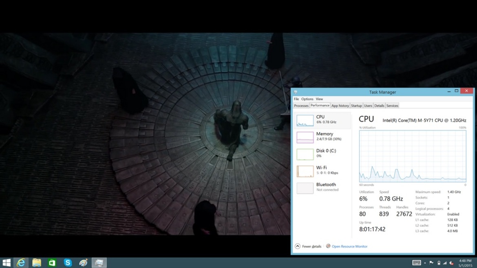Go to the Startup tab
This screenshot has height=268, width=477.
[x=356, y=106]
